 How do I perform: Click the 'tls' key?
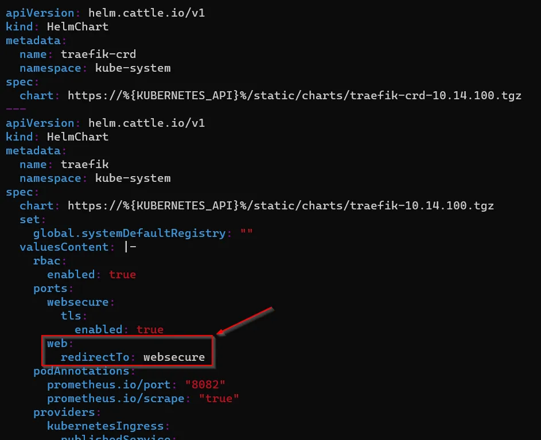[x=71, y=316]
